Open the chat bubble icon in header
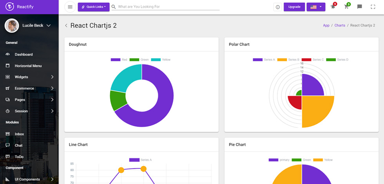This screenshot has height=184, width=384. [x=360, y=7]
